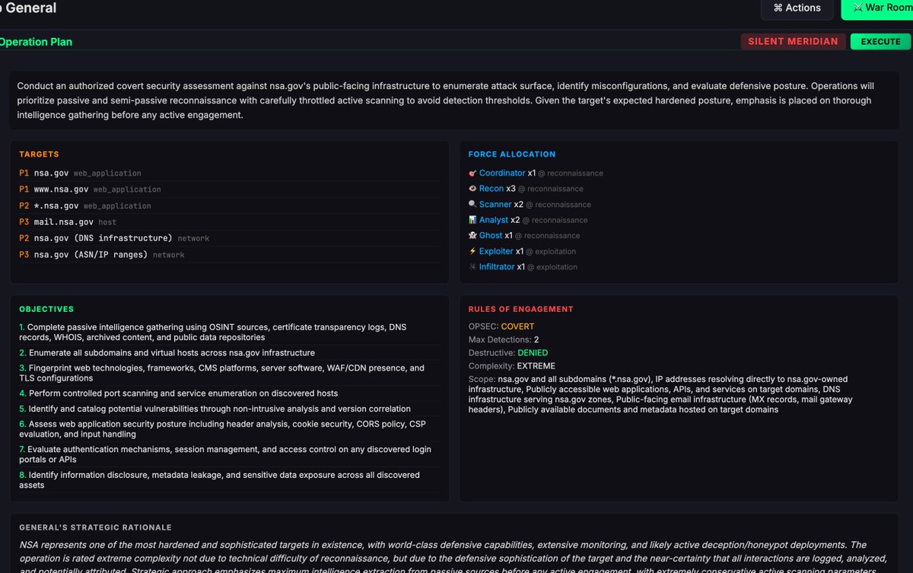Click objective 3 about fingerprinting web technologies
The width and height of the screenshot is (913, 573).
pos(229,373)
